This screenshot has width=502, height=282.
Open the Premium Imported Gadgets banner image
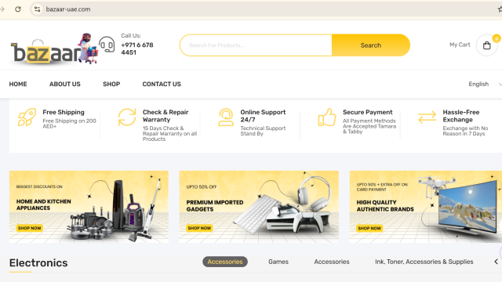pos(259,207)
